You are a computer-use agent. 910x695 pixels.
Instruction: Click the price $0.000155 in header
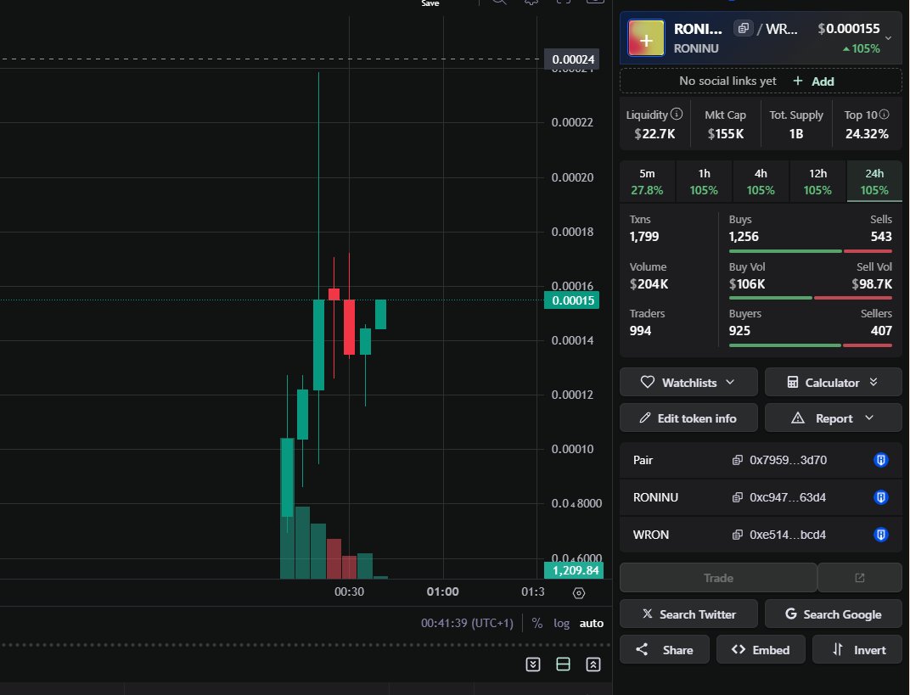click(849, 28)
